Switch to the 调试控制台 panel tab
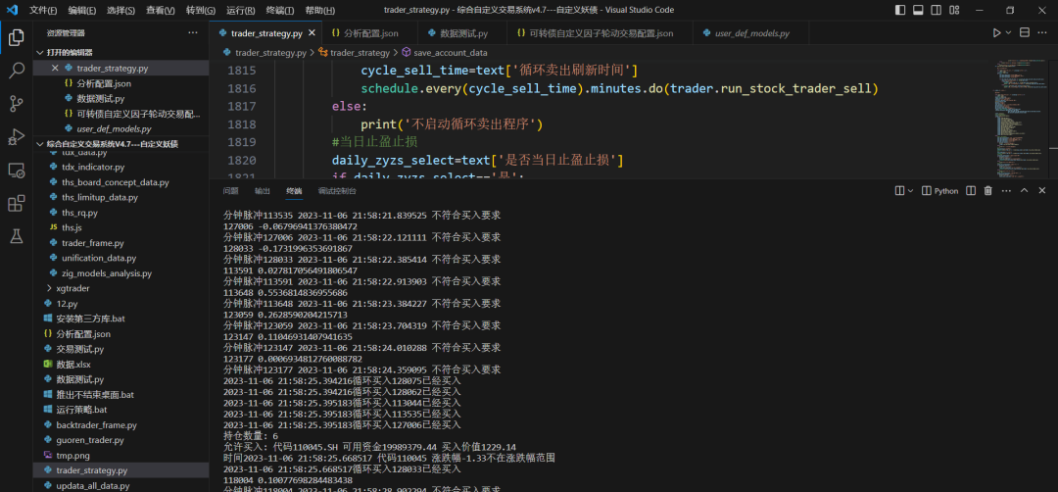This screenshot has height=492, width=1058. 337,191
